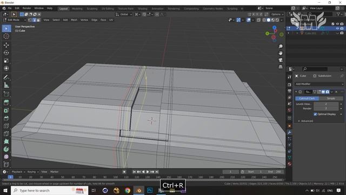Image resolution: width=346 pixels, height=195 pixels.
Task: Select the Smooth tool
Action: tap(6, 157)
